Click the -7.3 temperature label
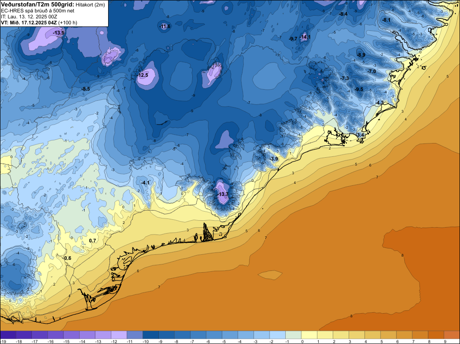Image resolution: width=460 pixels, height=344 pixels. coord(345,78)
